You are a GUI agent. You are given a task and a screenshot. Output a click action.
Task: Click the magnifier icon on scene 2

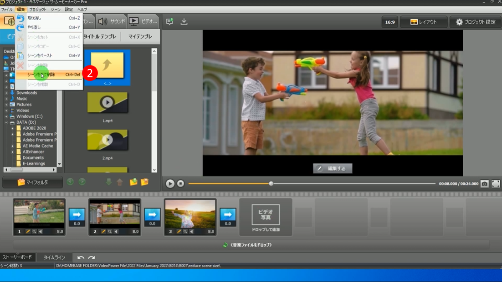110,232
